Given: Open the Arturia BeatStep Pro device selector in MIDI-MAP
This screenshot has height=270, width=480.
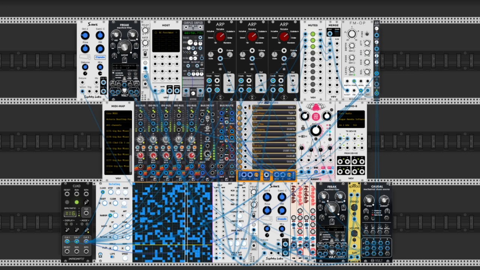Looking at the screenshot, I should coord(118,119).
